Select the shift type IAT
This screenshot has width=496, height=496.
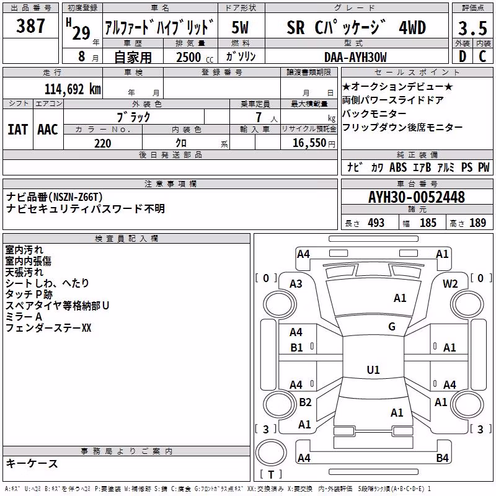17,130
